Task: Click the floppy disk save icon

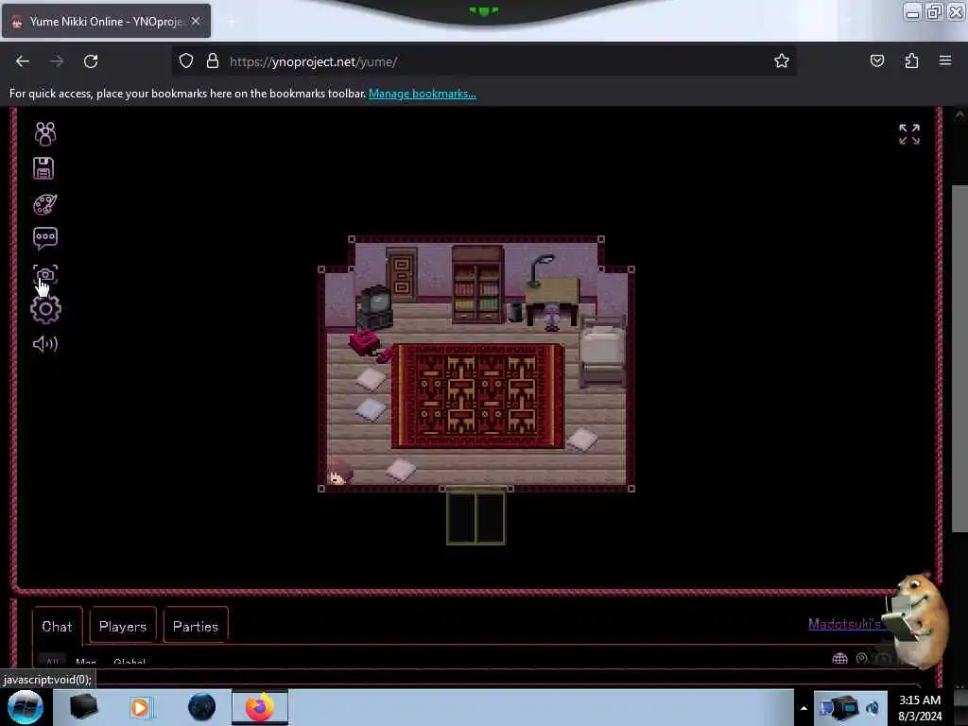Action: tap(43, 168)
